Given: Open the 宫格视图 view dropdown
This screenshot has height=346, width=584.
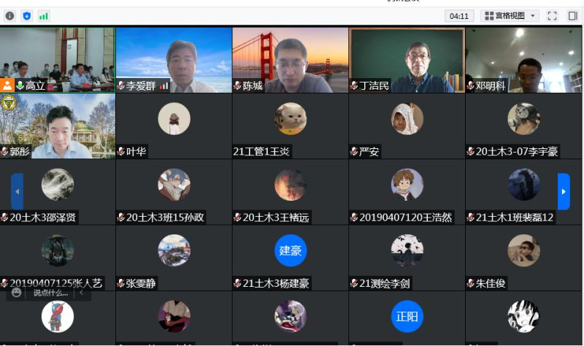Looking at the screenshot, I should (510, 15).
